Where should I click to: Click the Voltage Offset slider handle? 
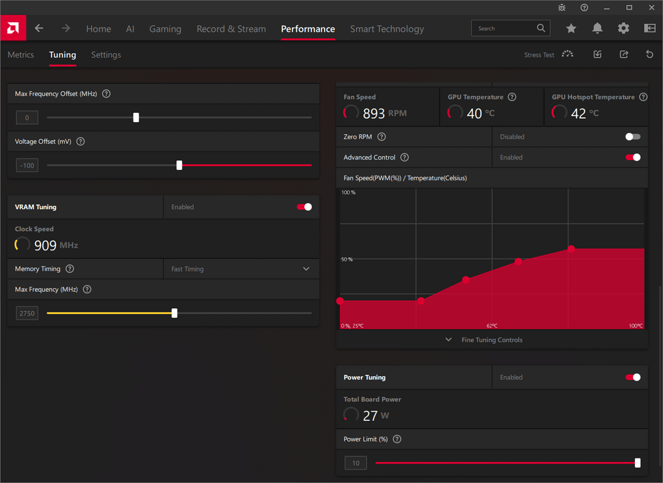[x=179, y=165]
